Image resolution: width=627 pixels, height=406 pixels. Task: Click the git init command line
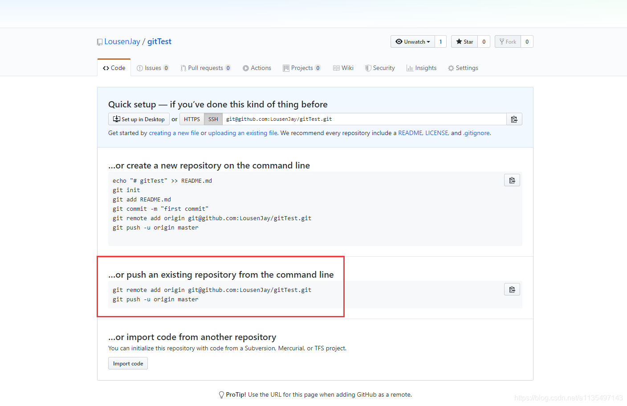126,190
